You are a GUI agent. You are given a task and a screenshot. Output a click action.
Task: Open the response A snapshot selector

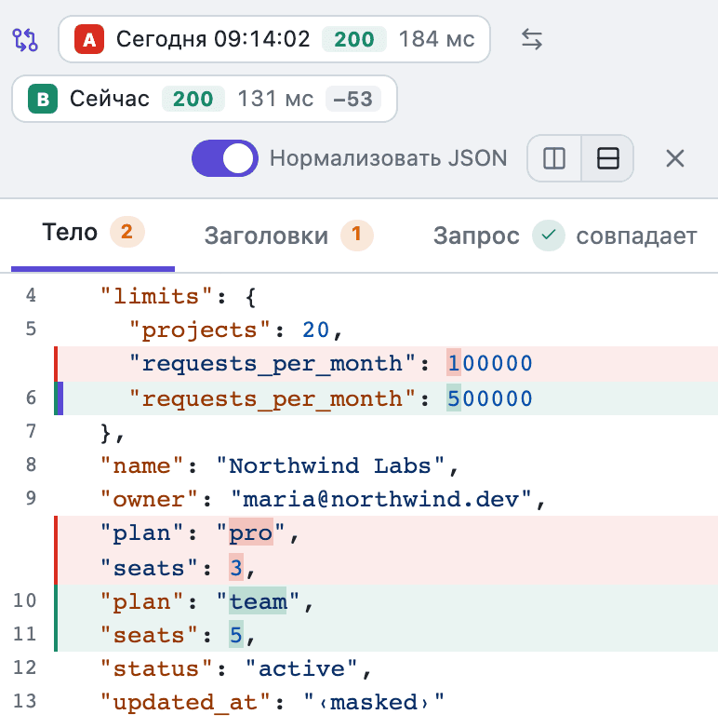pos(274,39)
